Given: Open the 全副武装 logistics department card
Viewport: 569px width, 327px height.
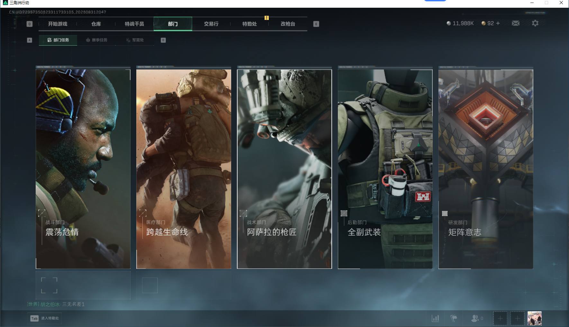Looking at the screenshot, I should pyautogui.click(x=385, y=169).
